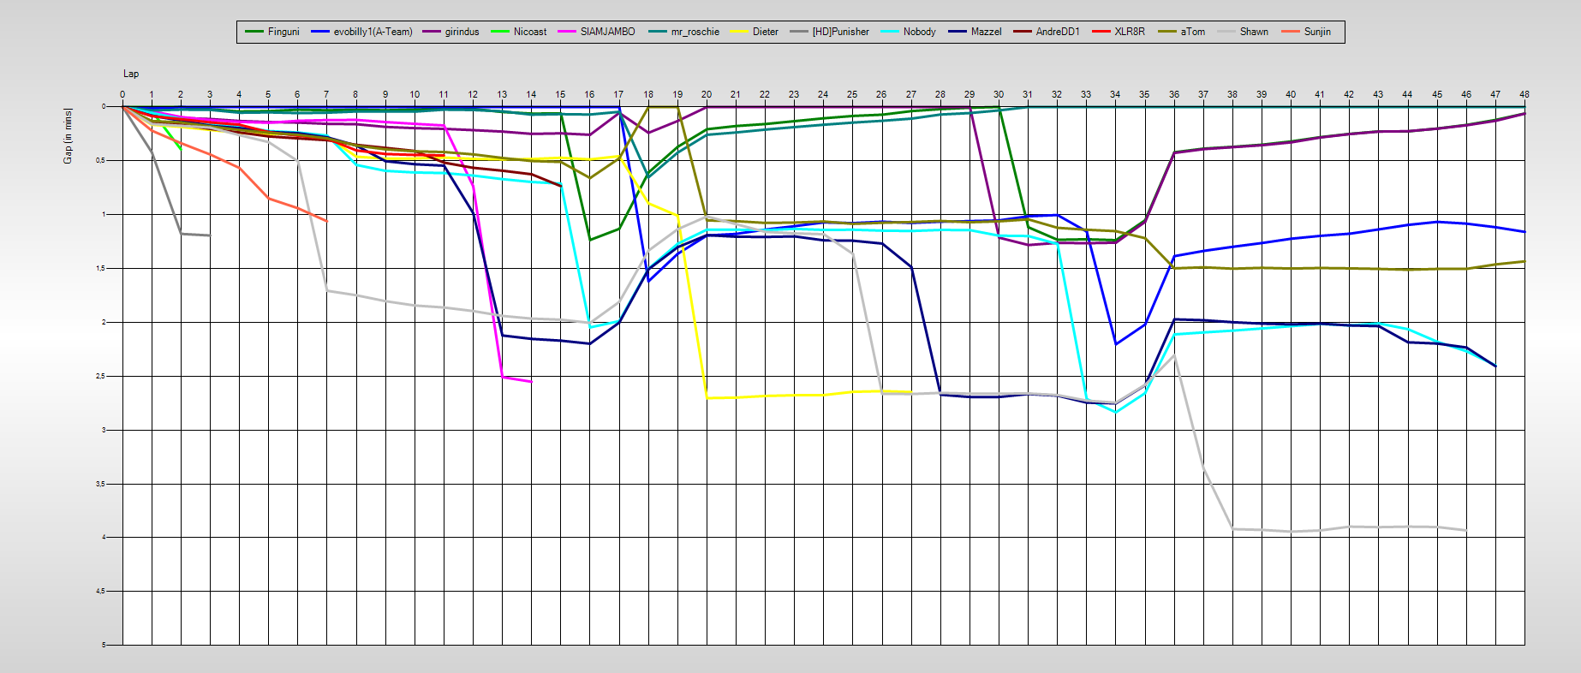Click lap number 36 on the top axis
This screenshot has height=673, width=1581.
(x=1174, y=94)
